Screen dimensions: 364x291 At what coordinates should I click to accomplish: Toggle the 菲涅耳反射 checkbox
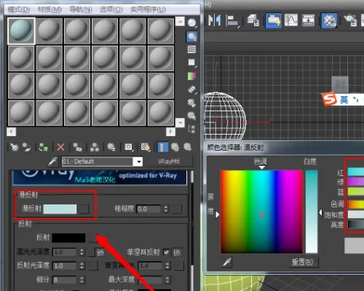[x=166, y=252]
